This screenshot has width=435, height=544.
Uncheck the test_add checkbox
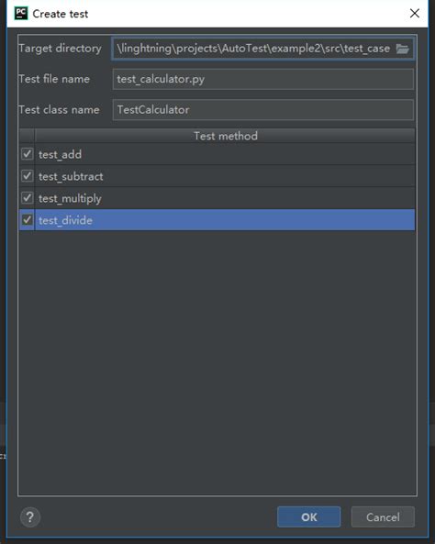pyautogui.click(x=28, y=154)
